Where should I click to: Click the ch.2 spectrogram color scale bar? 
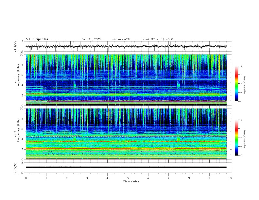(236, 138)
